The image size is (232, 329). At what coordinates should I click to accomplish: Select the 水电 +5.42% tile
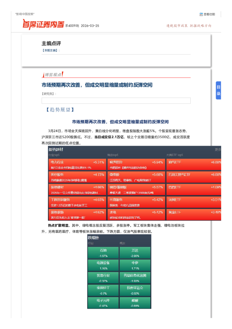click(x=136, y=215)
